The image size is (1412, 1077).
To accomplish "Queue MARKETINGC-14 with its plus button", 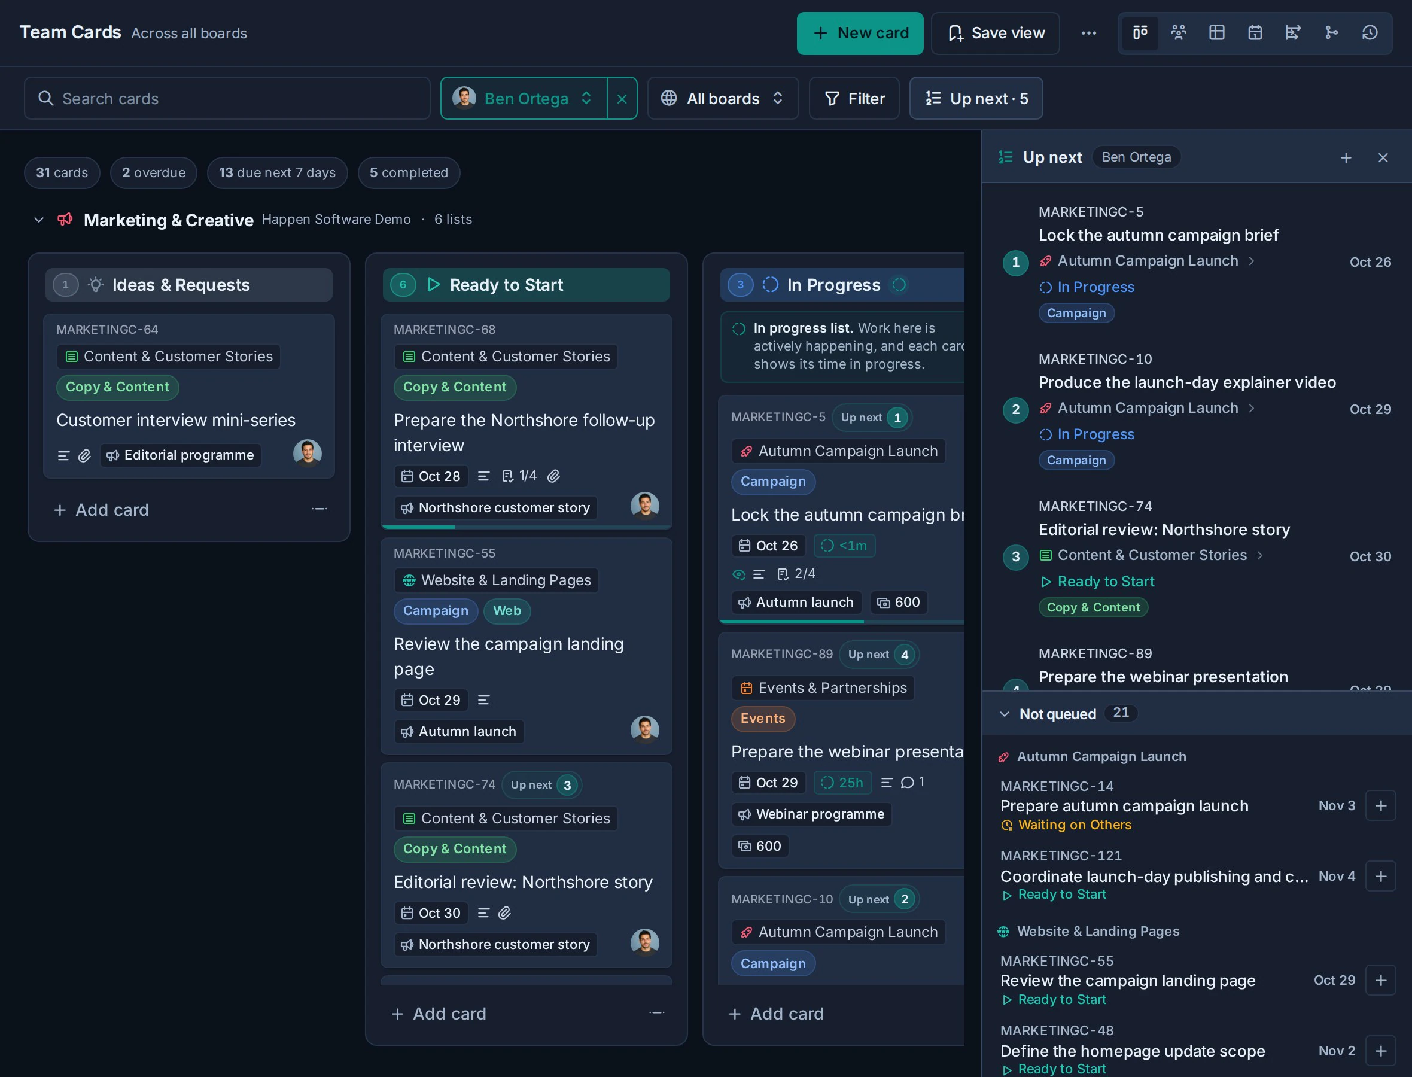I will (1381, 806).
